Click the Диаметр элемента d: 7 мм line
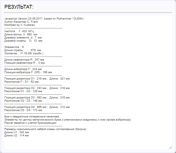 23,38
